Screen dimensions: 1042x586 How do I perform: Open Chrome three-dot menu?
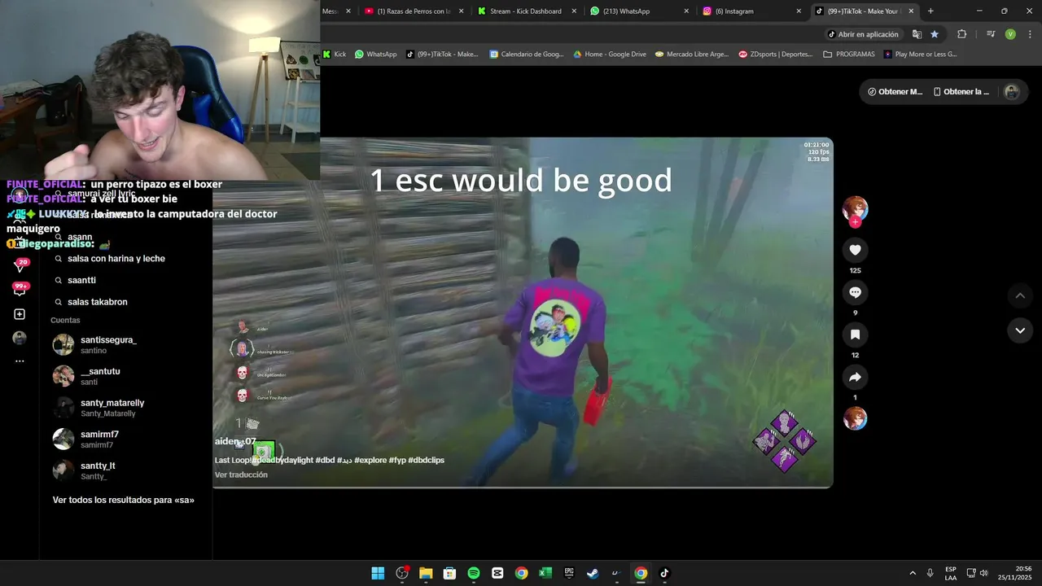pyautogui.click(x=1029, y=34)
